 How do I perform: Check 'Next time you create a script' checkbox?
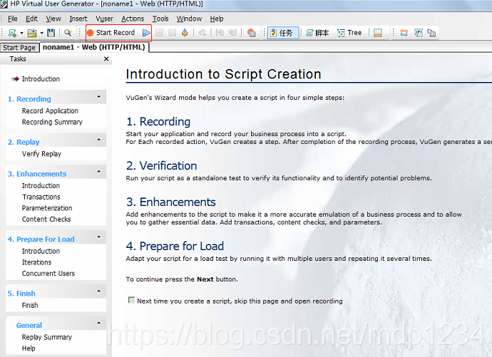coord(131,300)
